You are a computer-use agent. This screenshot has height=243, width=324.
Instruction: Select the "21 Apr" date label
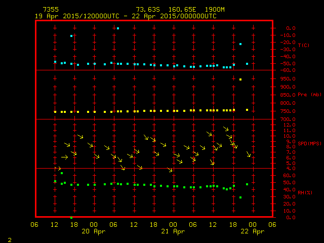tap(173, 231)
